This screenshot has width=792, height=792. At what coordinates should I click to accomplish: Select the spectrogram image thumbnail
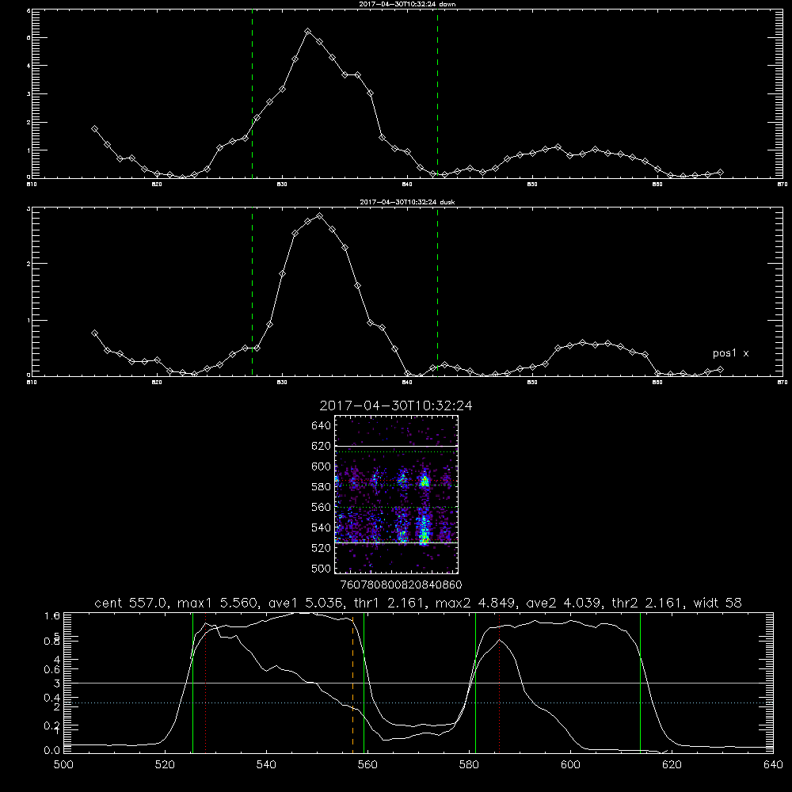396,494
